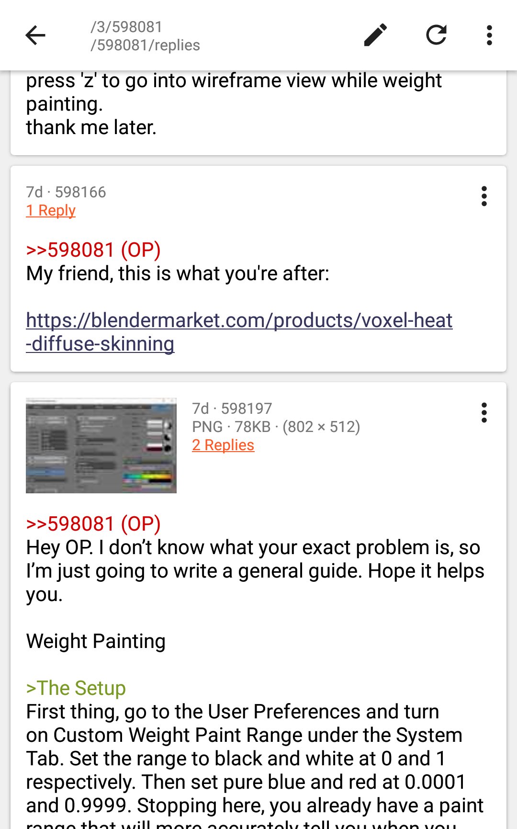Tap >>598081 (OP) quote in post 598197
Viewport: 517px width, 829px height.
click(x=93, y=524)
